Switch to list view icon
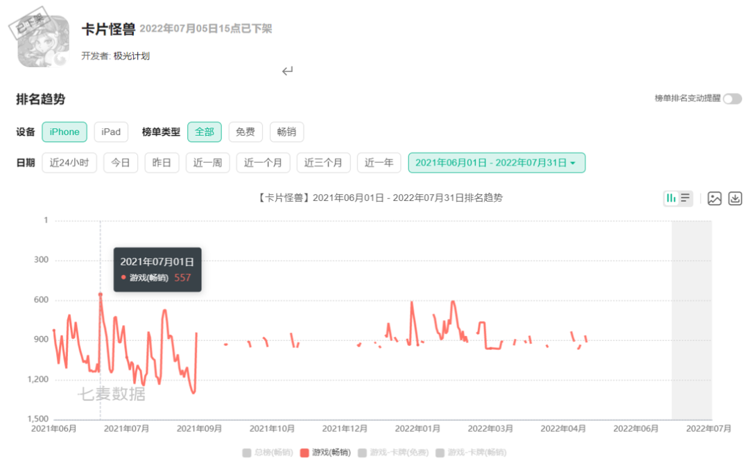Screen dimensions: 749x472 click(x=685, y=198)
